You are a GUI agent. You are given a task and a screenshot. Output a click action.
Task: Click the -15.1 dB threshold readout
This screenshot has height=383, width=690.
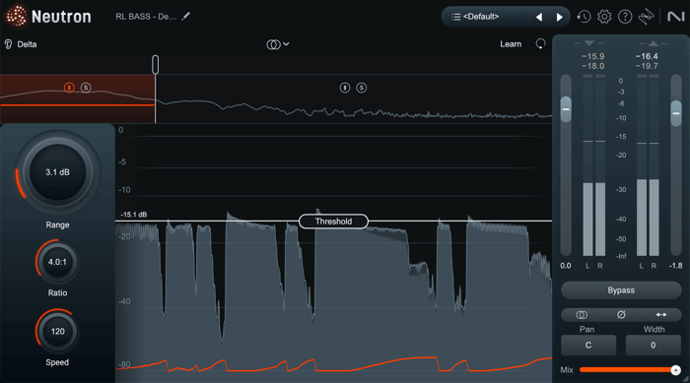point(134,215)
